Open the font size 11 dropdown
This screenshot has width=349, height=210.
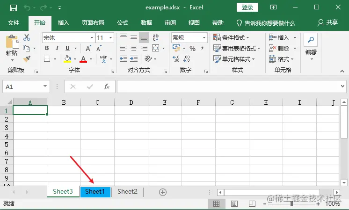tap(110, 38)
